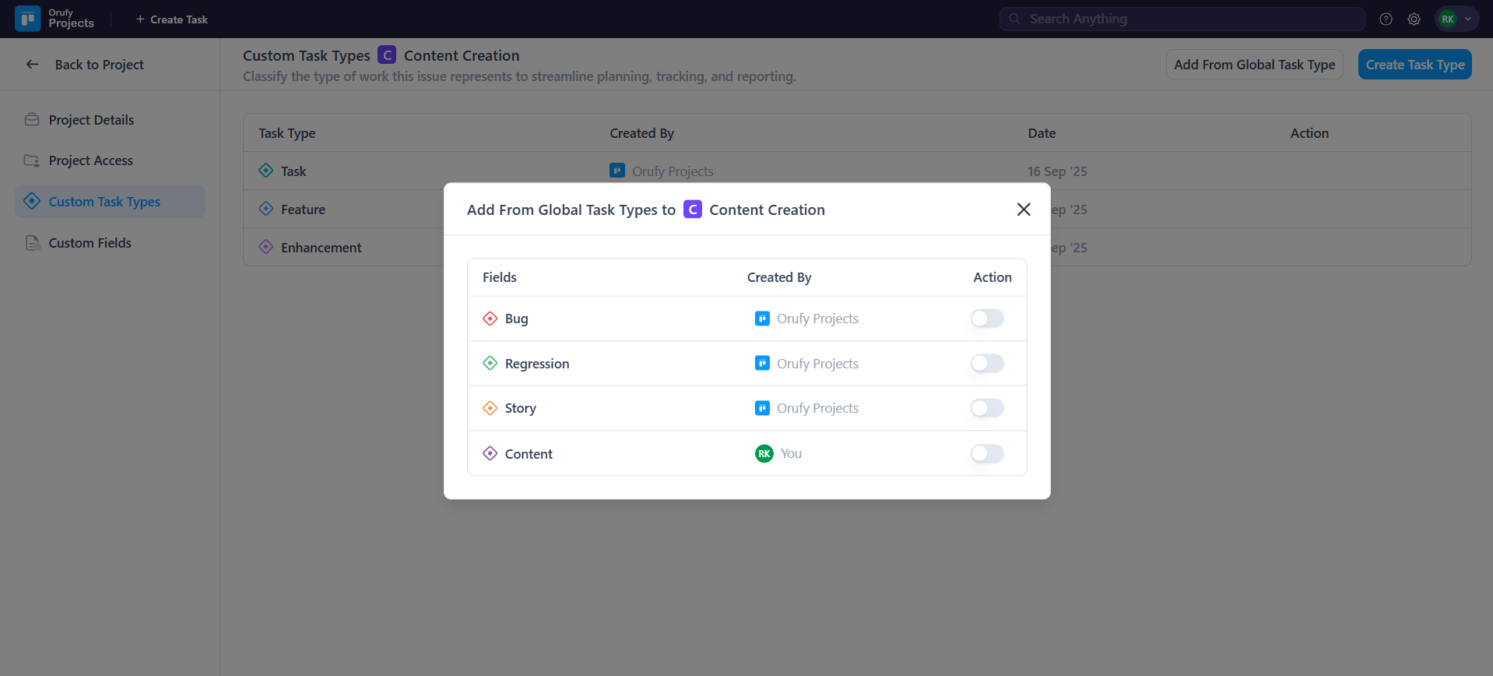Screen dimensions: 1493x676
Task: Click Create Task Type button
Action: 1414,65
